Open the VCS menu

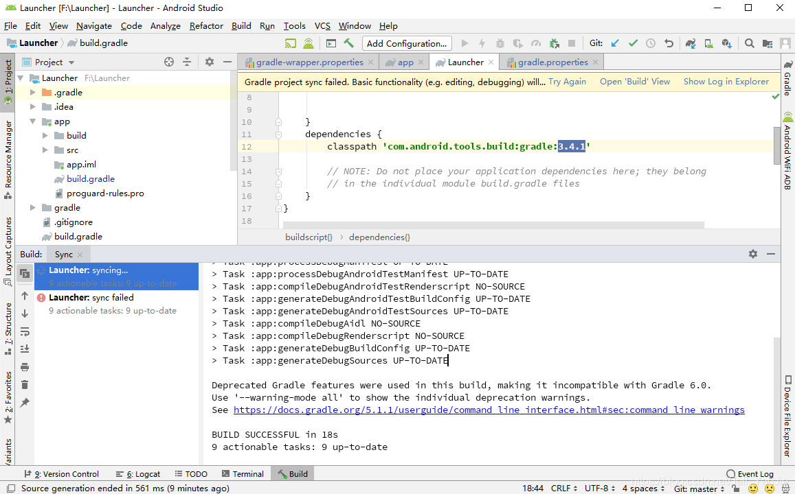click(322, 26)
